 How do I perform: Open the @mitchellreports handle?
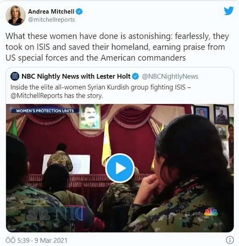[51, 20]
